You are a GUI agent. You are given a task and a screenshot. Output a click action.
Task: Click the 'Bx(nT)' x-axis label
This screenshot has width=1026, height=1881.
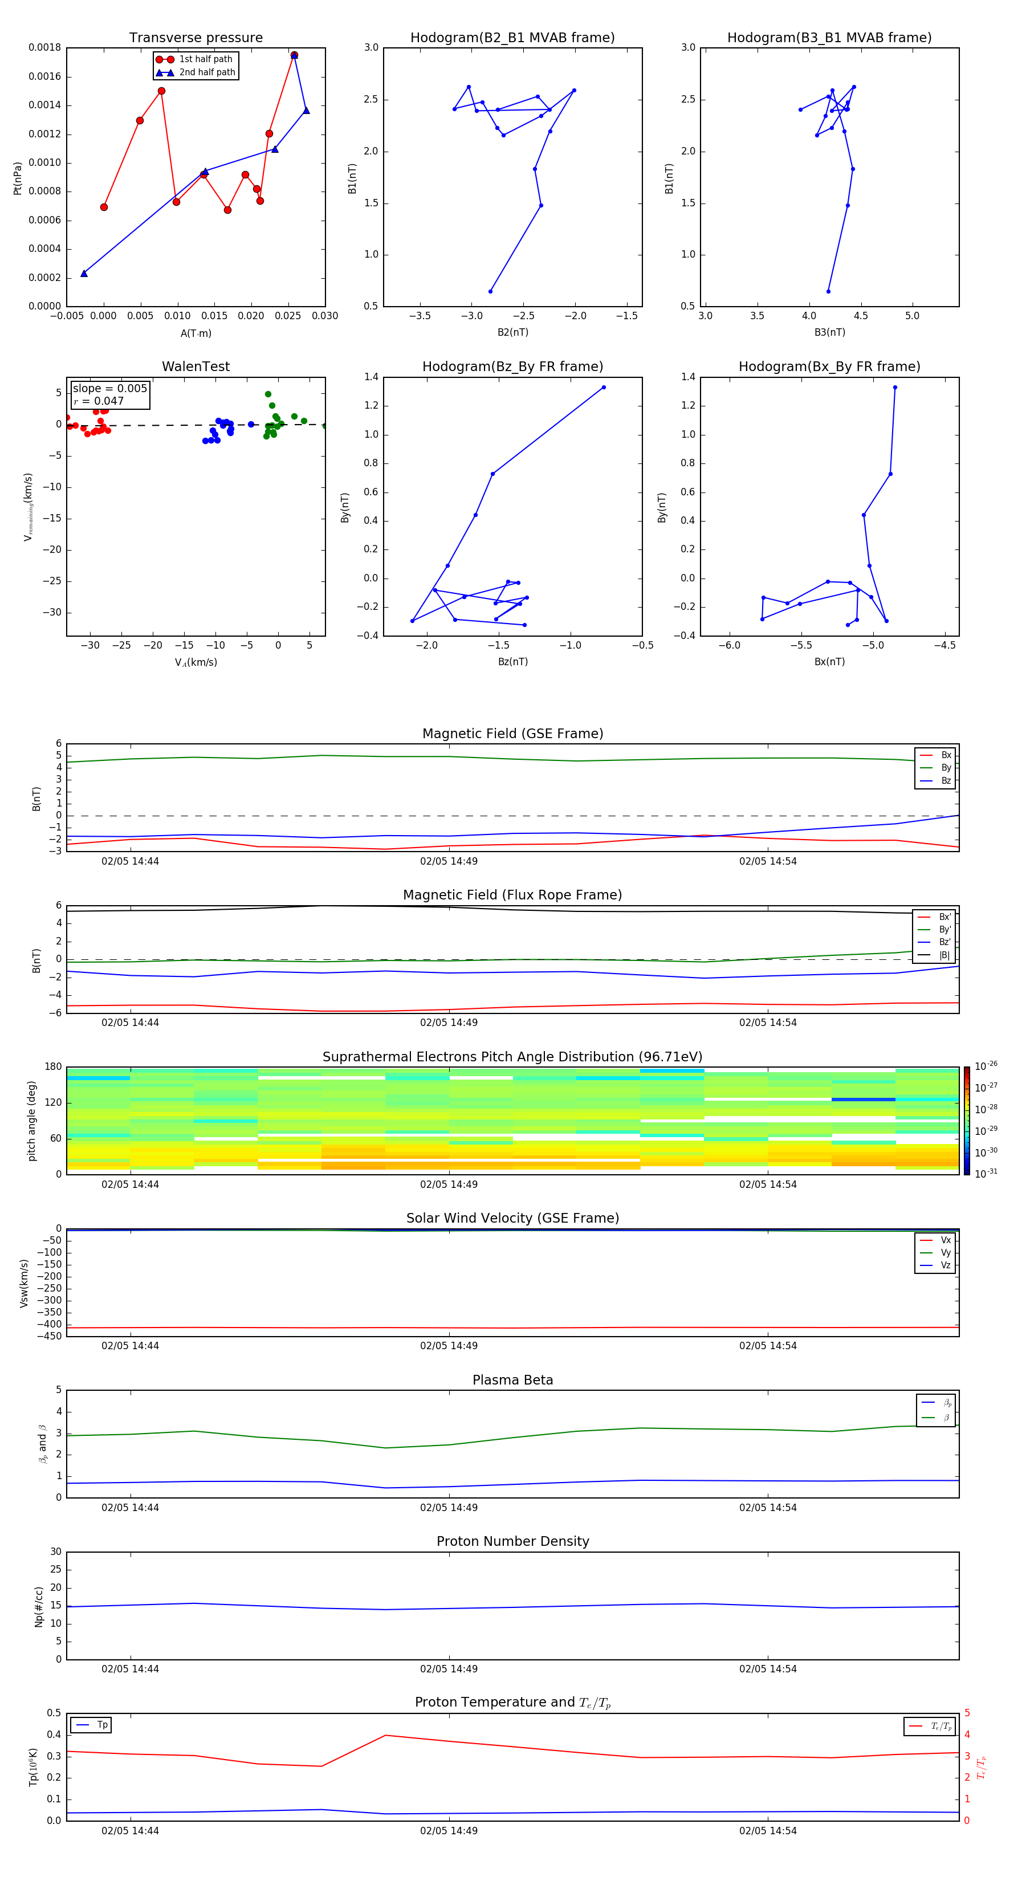[829, 662]
